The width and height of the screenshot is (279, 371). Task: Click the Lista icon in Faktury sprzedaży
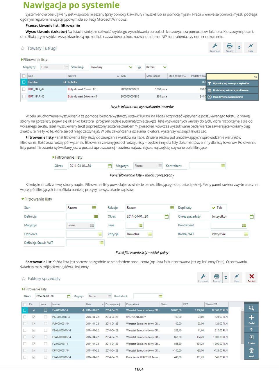click(x=237, y=277)
